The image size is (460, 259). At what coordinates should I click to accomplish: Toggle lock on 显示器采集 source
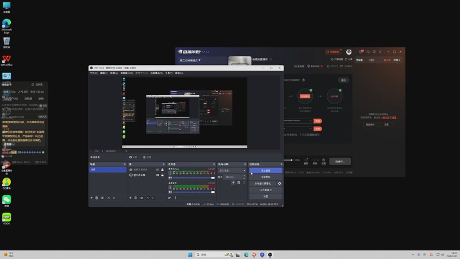[x=162, y=175]
